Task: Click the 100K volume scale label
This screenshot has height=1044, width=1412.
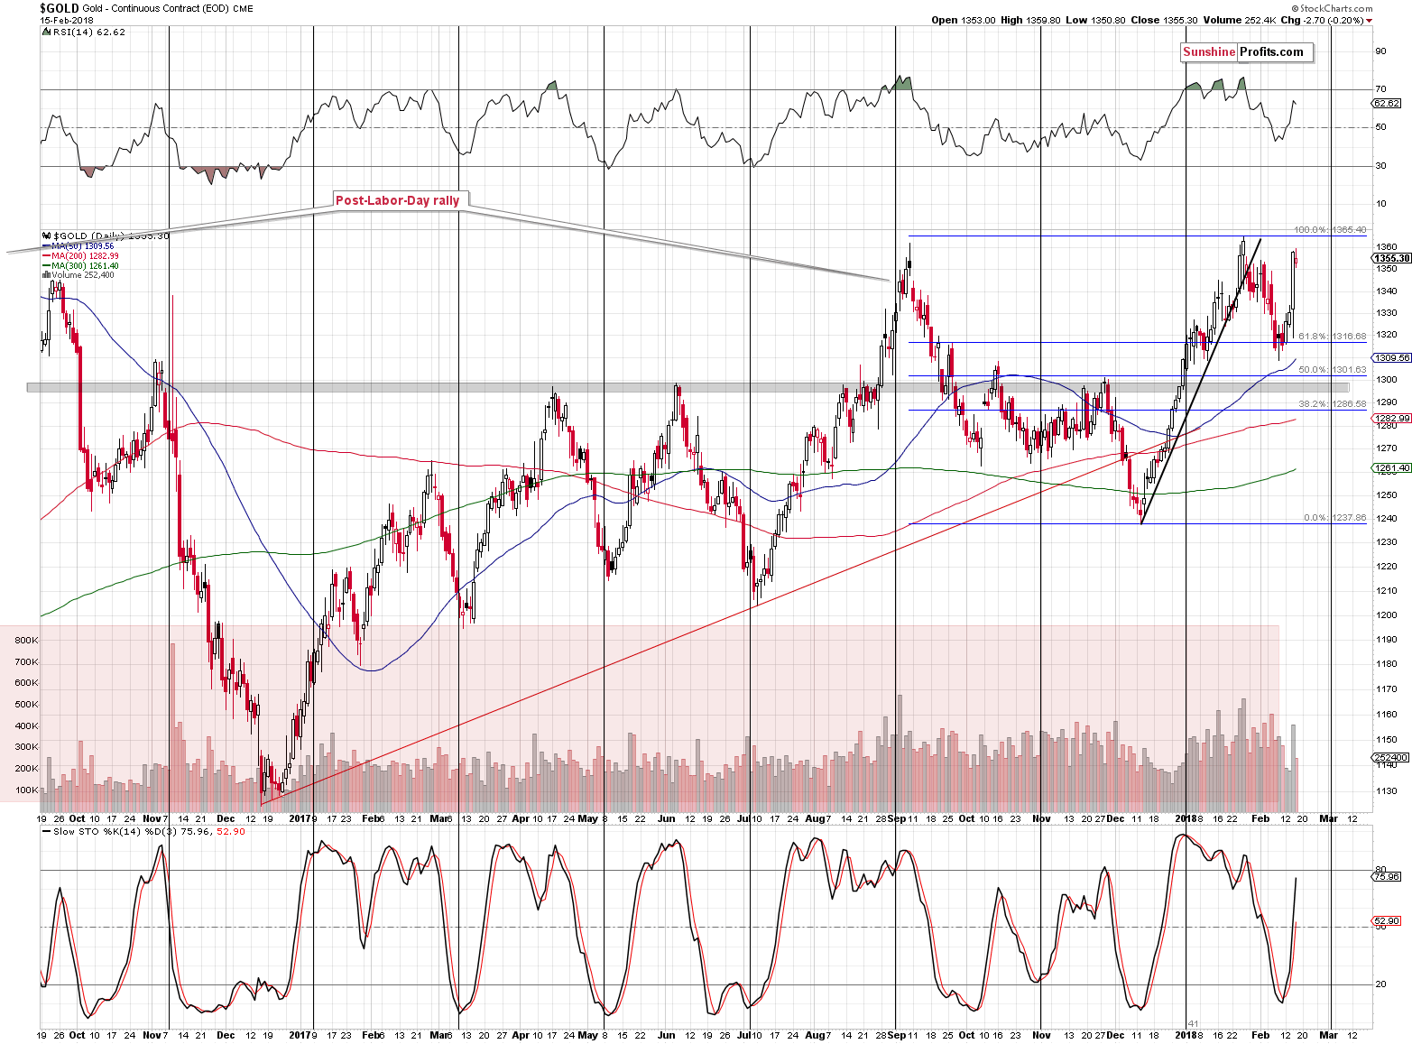Action: tap(26, 790)
